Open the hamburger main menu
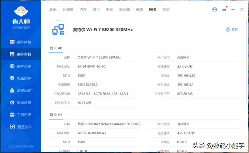The image size is (249, 153). coord(224,9)
